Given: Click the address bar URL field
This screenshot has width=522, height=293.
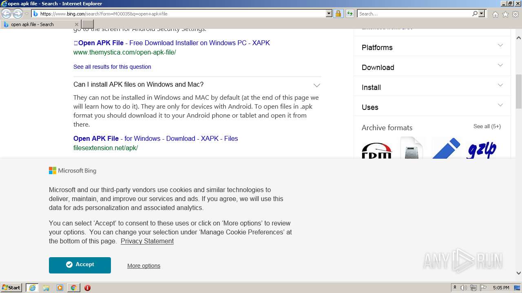Looking at the screenshot, I should point(182,13).
